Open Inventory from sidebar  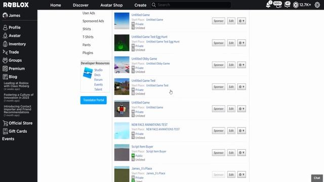14,44
